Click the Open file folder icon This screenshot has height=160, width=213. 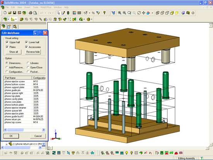tap(10, 13)
